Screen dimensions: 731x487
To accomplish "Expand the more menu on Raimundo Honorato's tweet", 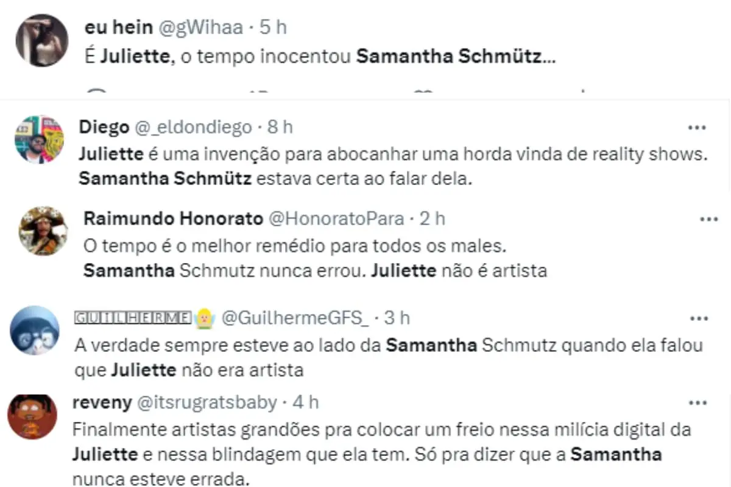I will 708,219.
